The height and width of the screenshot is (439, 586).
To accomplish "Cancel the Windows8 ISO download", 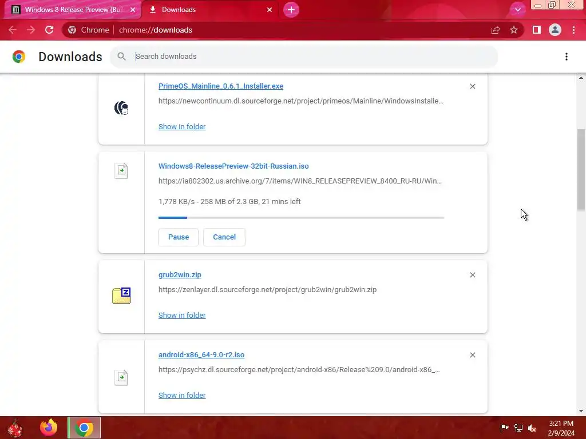I will point(224,237).
